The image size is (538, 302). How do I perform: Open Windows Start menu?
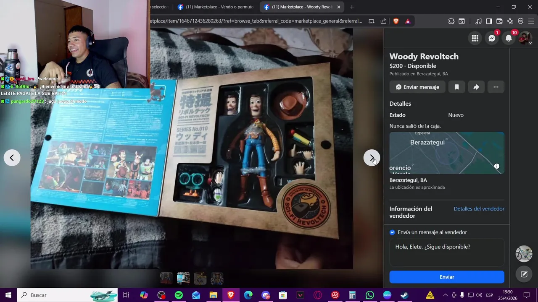8,295
